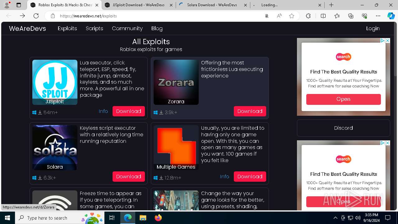Open the Windows Start menu
Viewport: 398px width, 224px height.
tap(7, 218)
